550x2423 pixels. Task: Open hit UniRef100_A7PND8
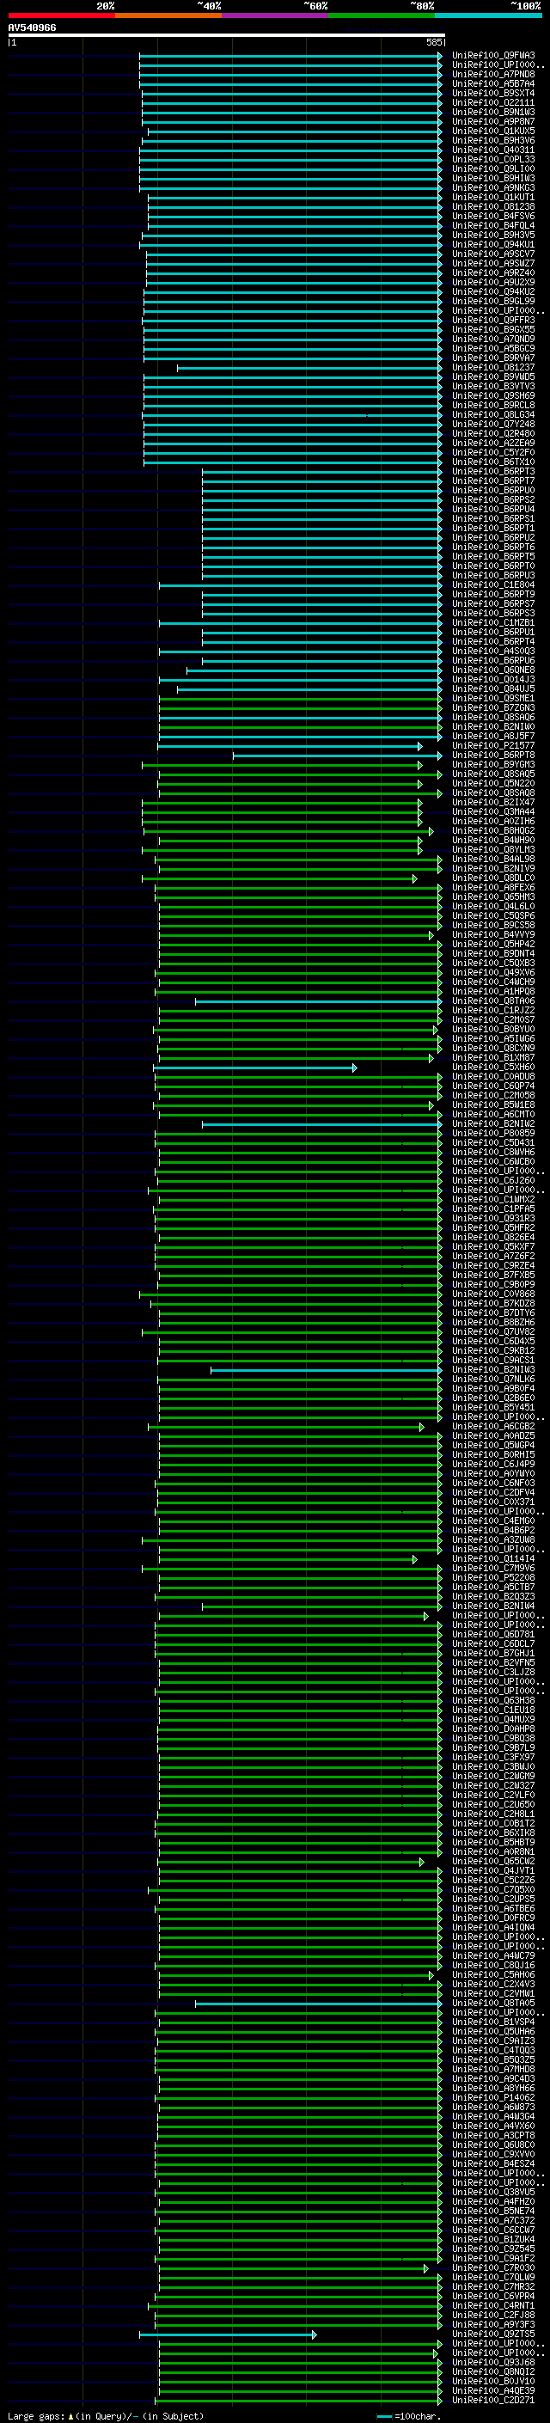[493, 74]
